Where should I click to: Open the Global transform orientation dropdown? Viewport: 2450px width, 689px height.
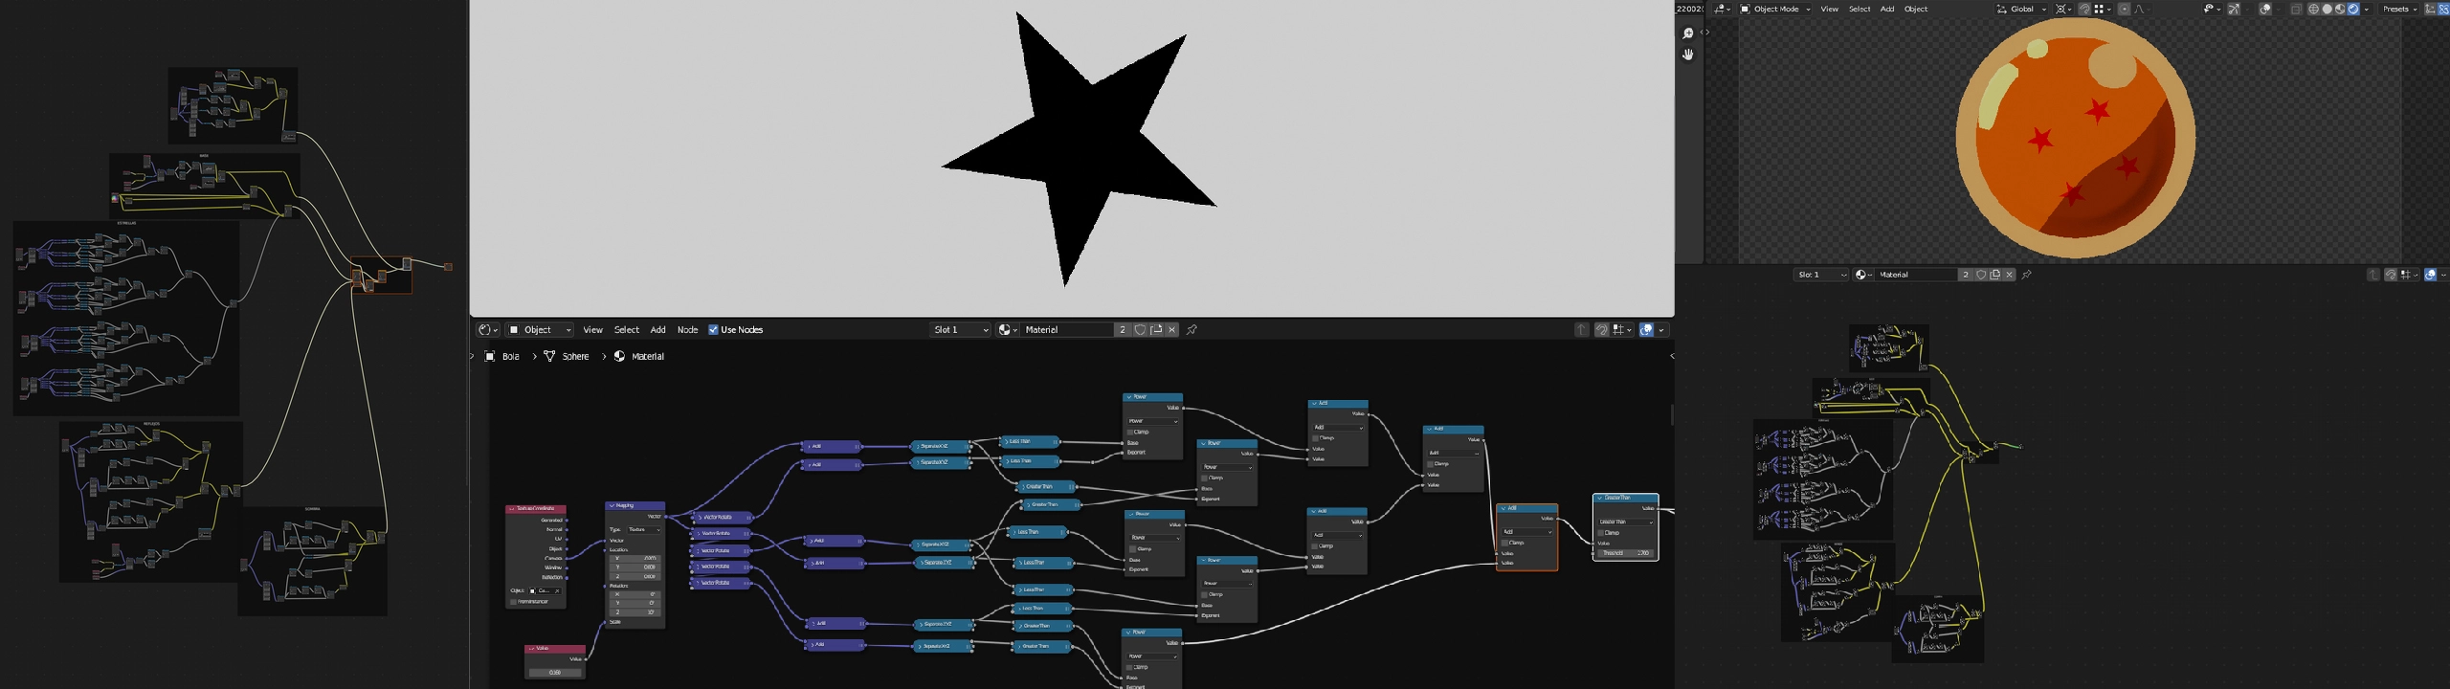2020,10
